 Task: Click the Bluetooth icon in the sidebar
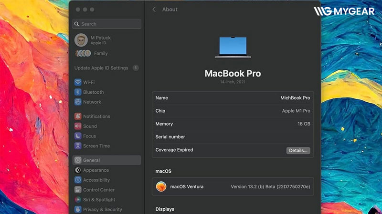tap(78, 92)
